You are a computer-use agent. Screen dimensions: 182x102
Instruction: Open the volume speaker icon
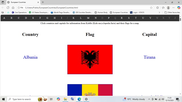(163, 99)
